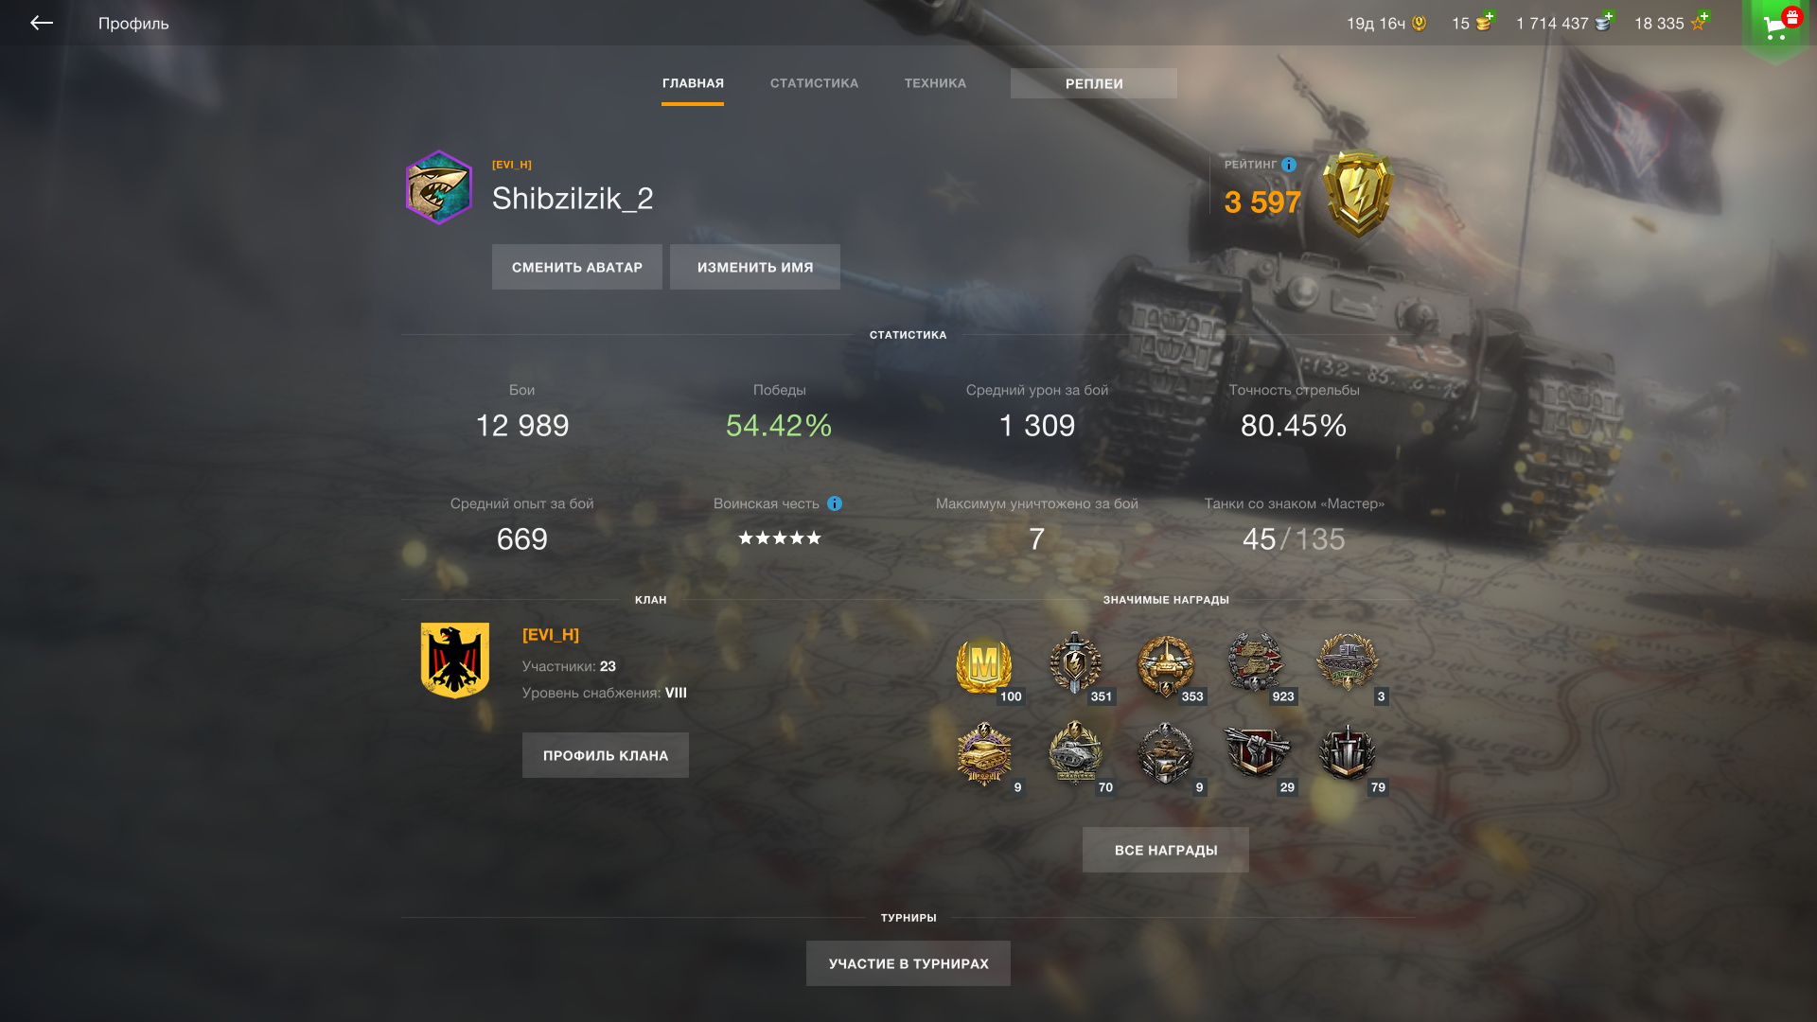This screenshot has height=1022, width=1817.
Task: Click the back arrow beside Профиль
Action: tap(42, 23)
